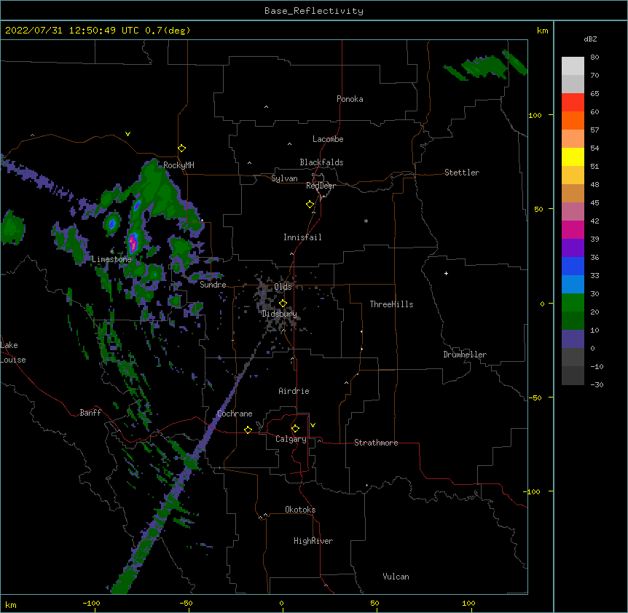Select the Didsbury label
This screenshot has width=628, height=613.
(x=280, y=314)
